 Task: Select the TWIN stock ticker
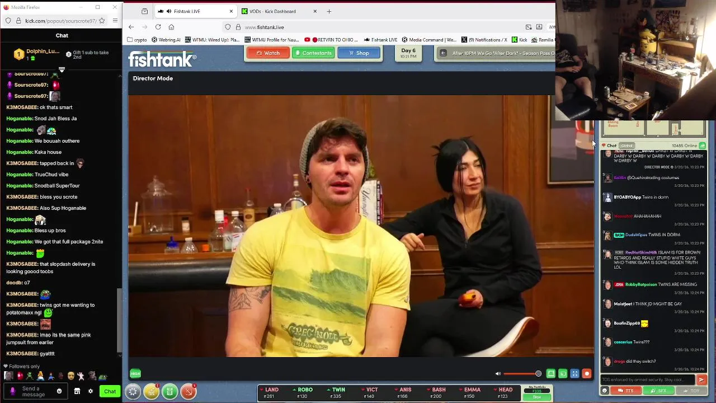tap(336, 393)
